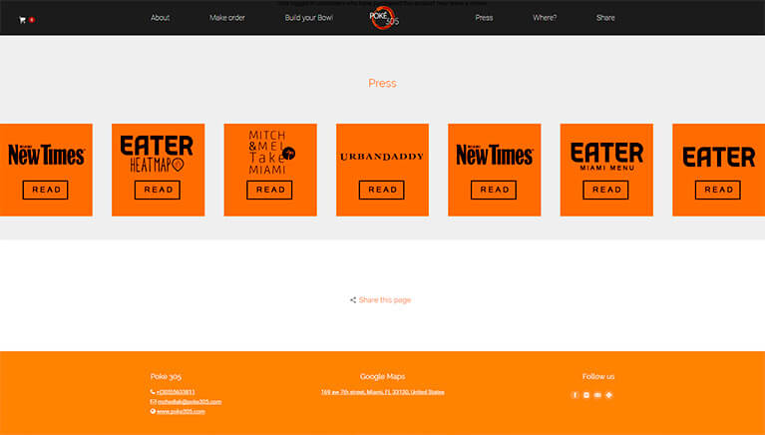Click the footer email address link
The image size is (765, 435).
pyautogui.click(x=190, y=402)
